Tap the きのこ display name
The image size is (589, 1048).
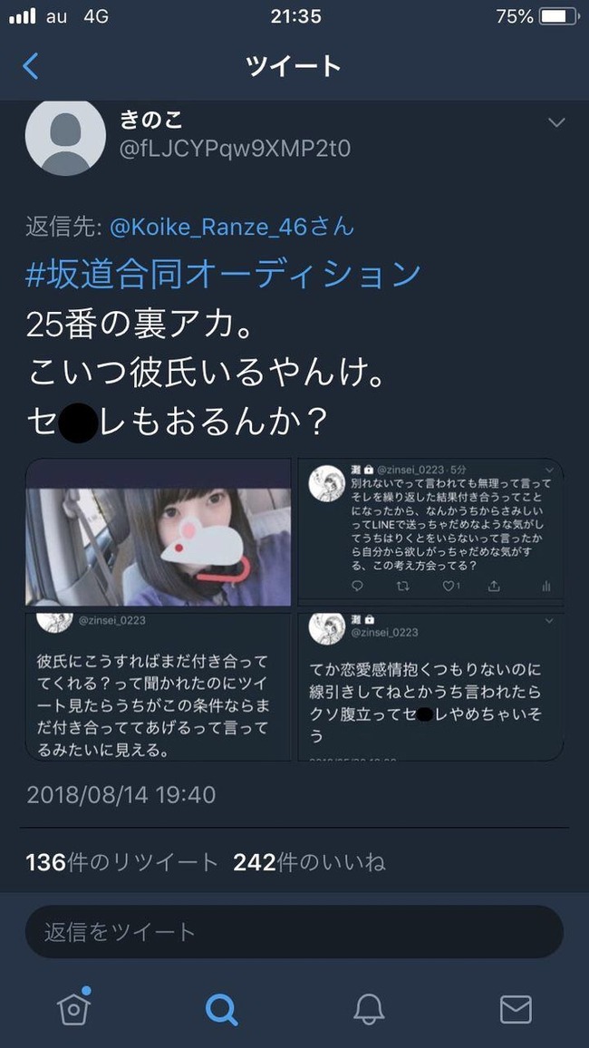point(151,121)
